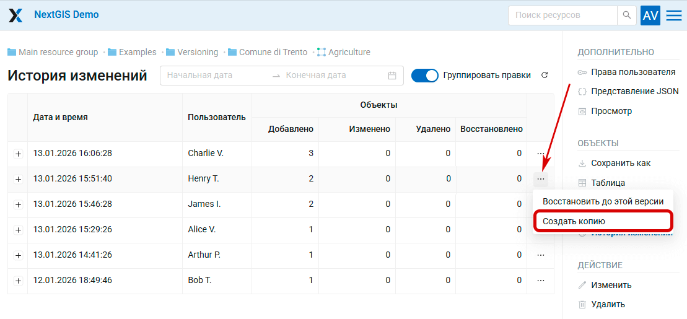Open Представление JSON link
Image resolution: width=687 pixels, height=319 pixels.
(x=634, y=91)
